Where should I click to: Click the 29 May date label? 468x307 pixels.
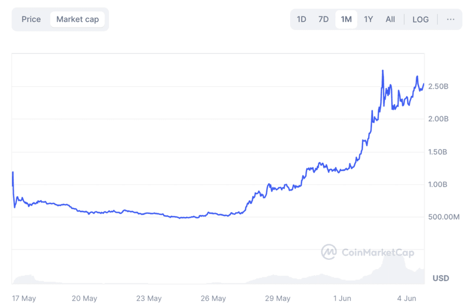278,298
